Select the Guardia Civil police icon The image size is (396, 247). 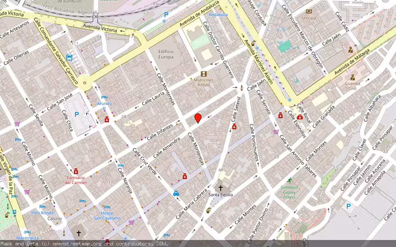coord(353,77)
